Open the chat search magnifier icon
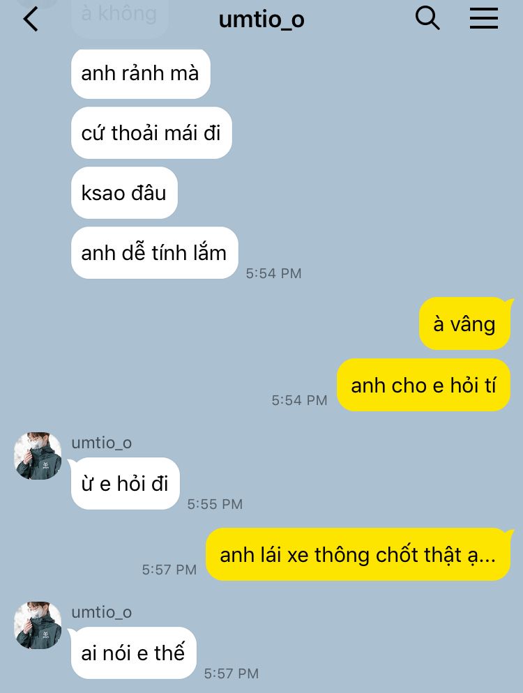This screenshot has height=693, width=523. pyautogui.click(x=427, y=19)
